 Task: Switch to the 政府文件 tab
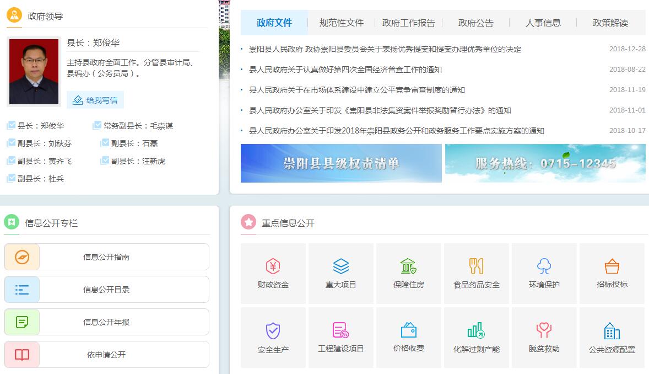[x=274, y=23]
